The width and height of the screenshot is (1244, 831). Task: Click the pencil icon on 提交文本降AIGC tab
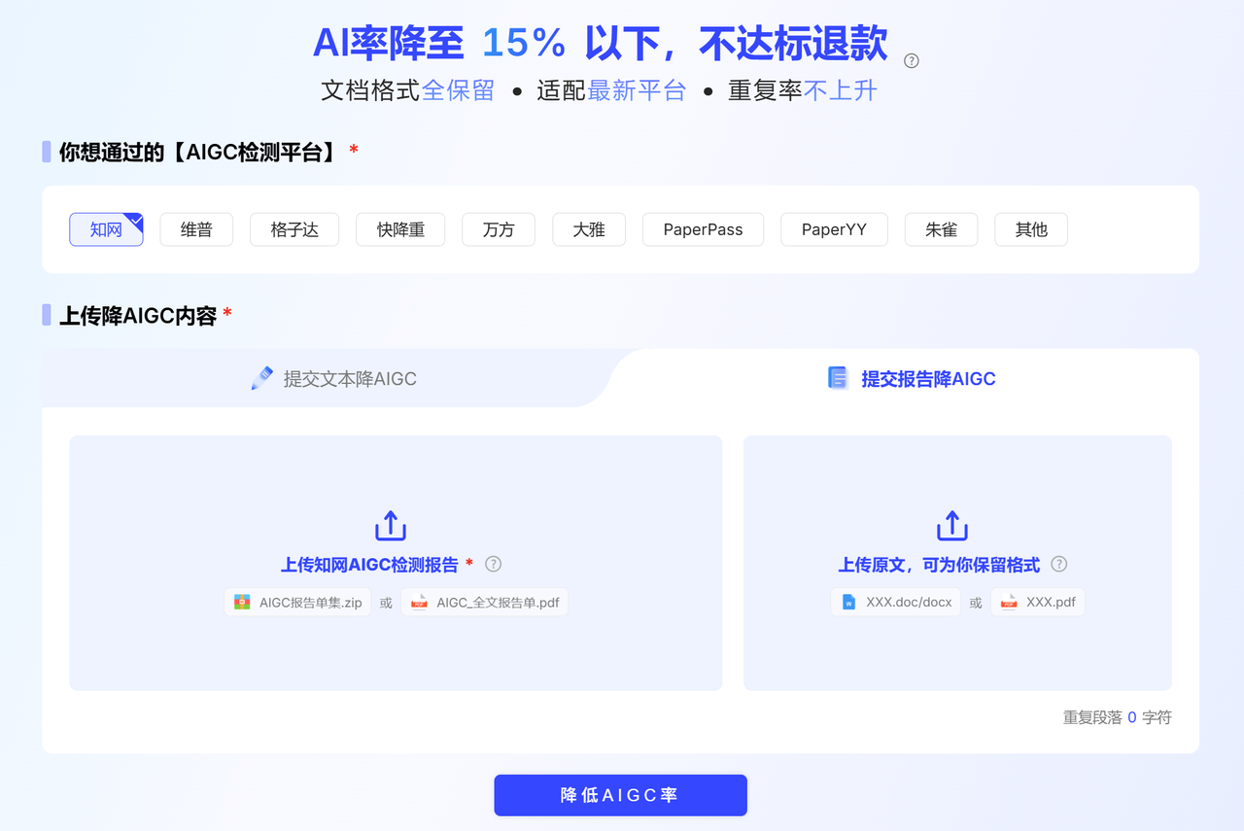point(261,378)
